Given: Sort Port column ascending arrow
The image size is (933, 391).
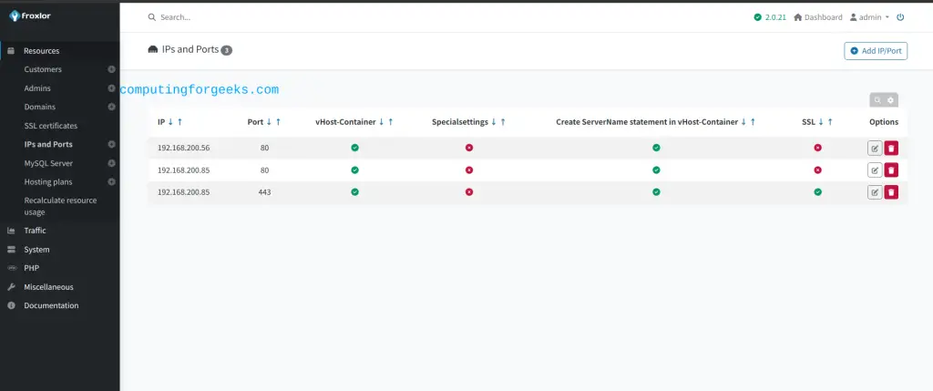Looking at the screenshot, I should pyautogui.click(x=278, y=121).
